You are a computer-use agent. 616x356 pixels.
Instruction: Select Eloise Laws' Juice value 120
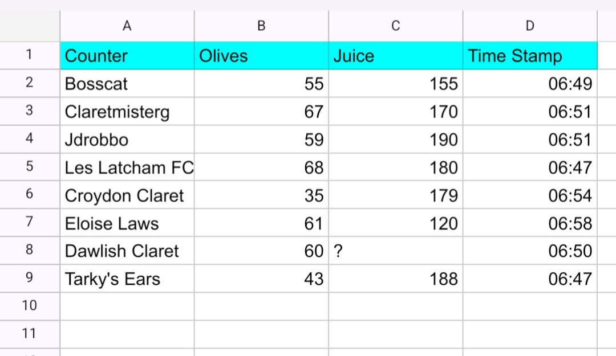pyautogui.click(x=396, y=223)
